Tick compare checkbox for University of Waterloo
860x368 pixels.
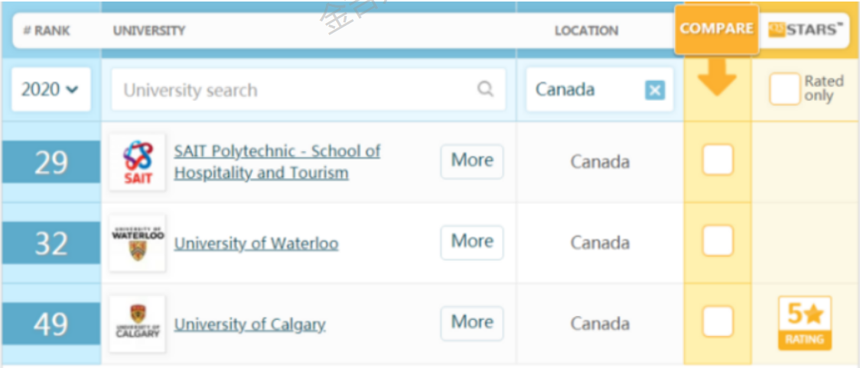tap(718, 241)
